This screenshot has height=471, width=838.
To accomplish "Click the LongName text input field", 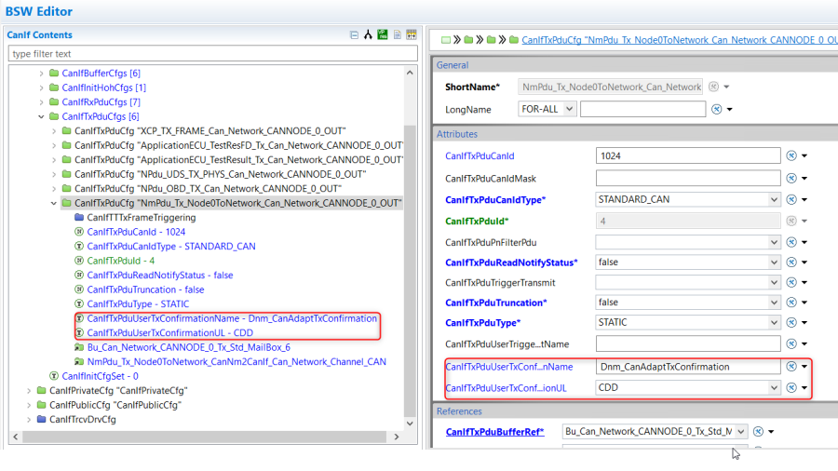I will point(642,109).
